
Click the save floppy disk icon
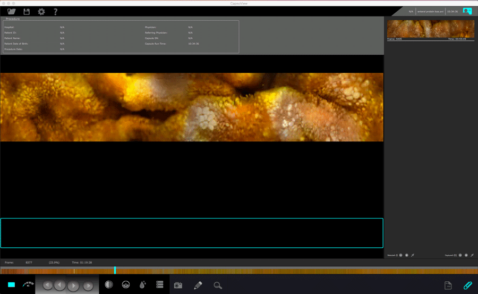pos(27,12)
